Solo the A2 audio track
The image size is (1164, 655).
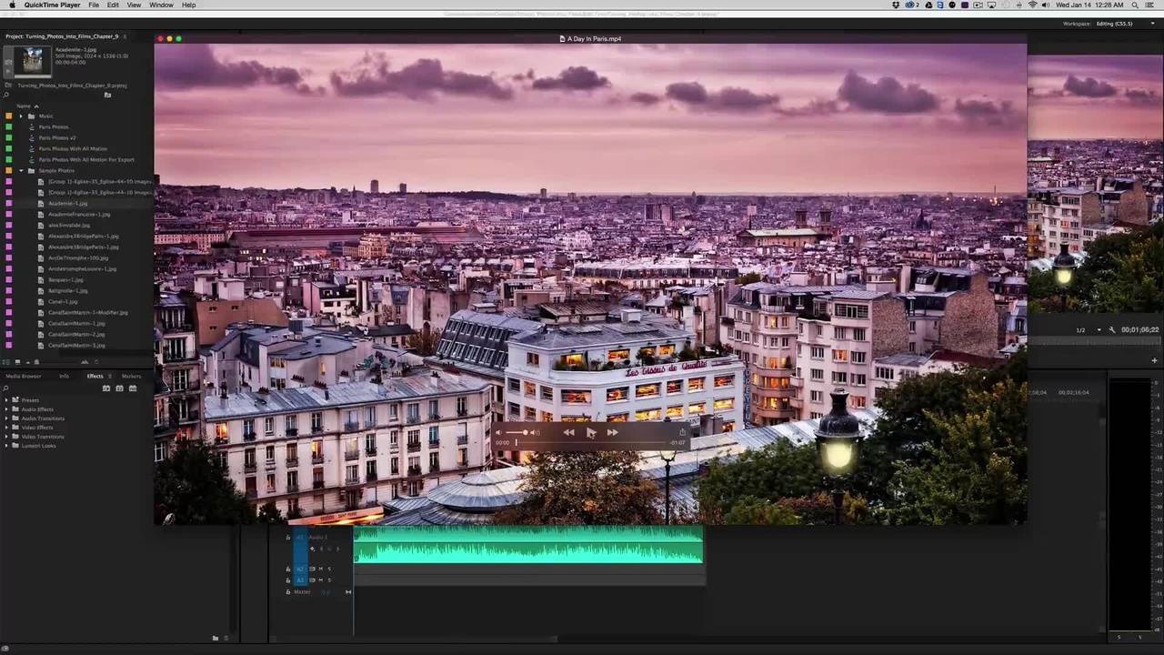click(329, 569)
